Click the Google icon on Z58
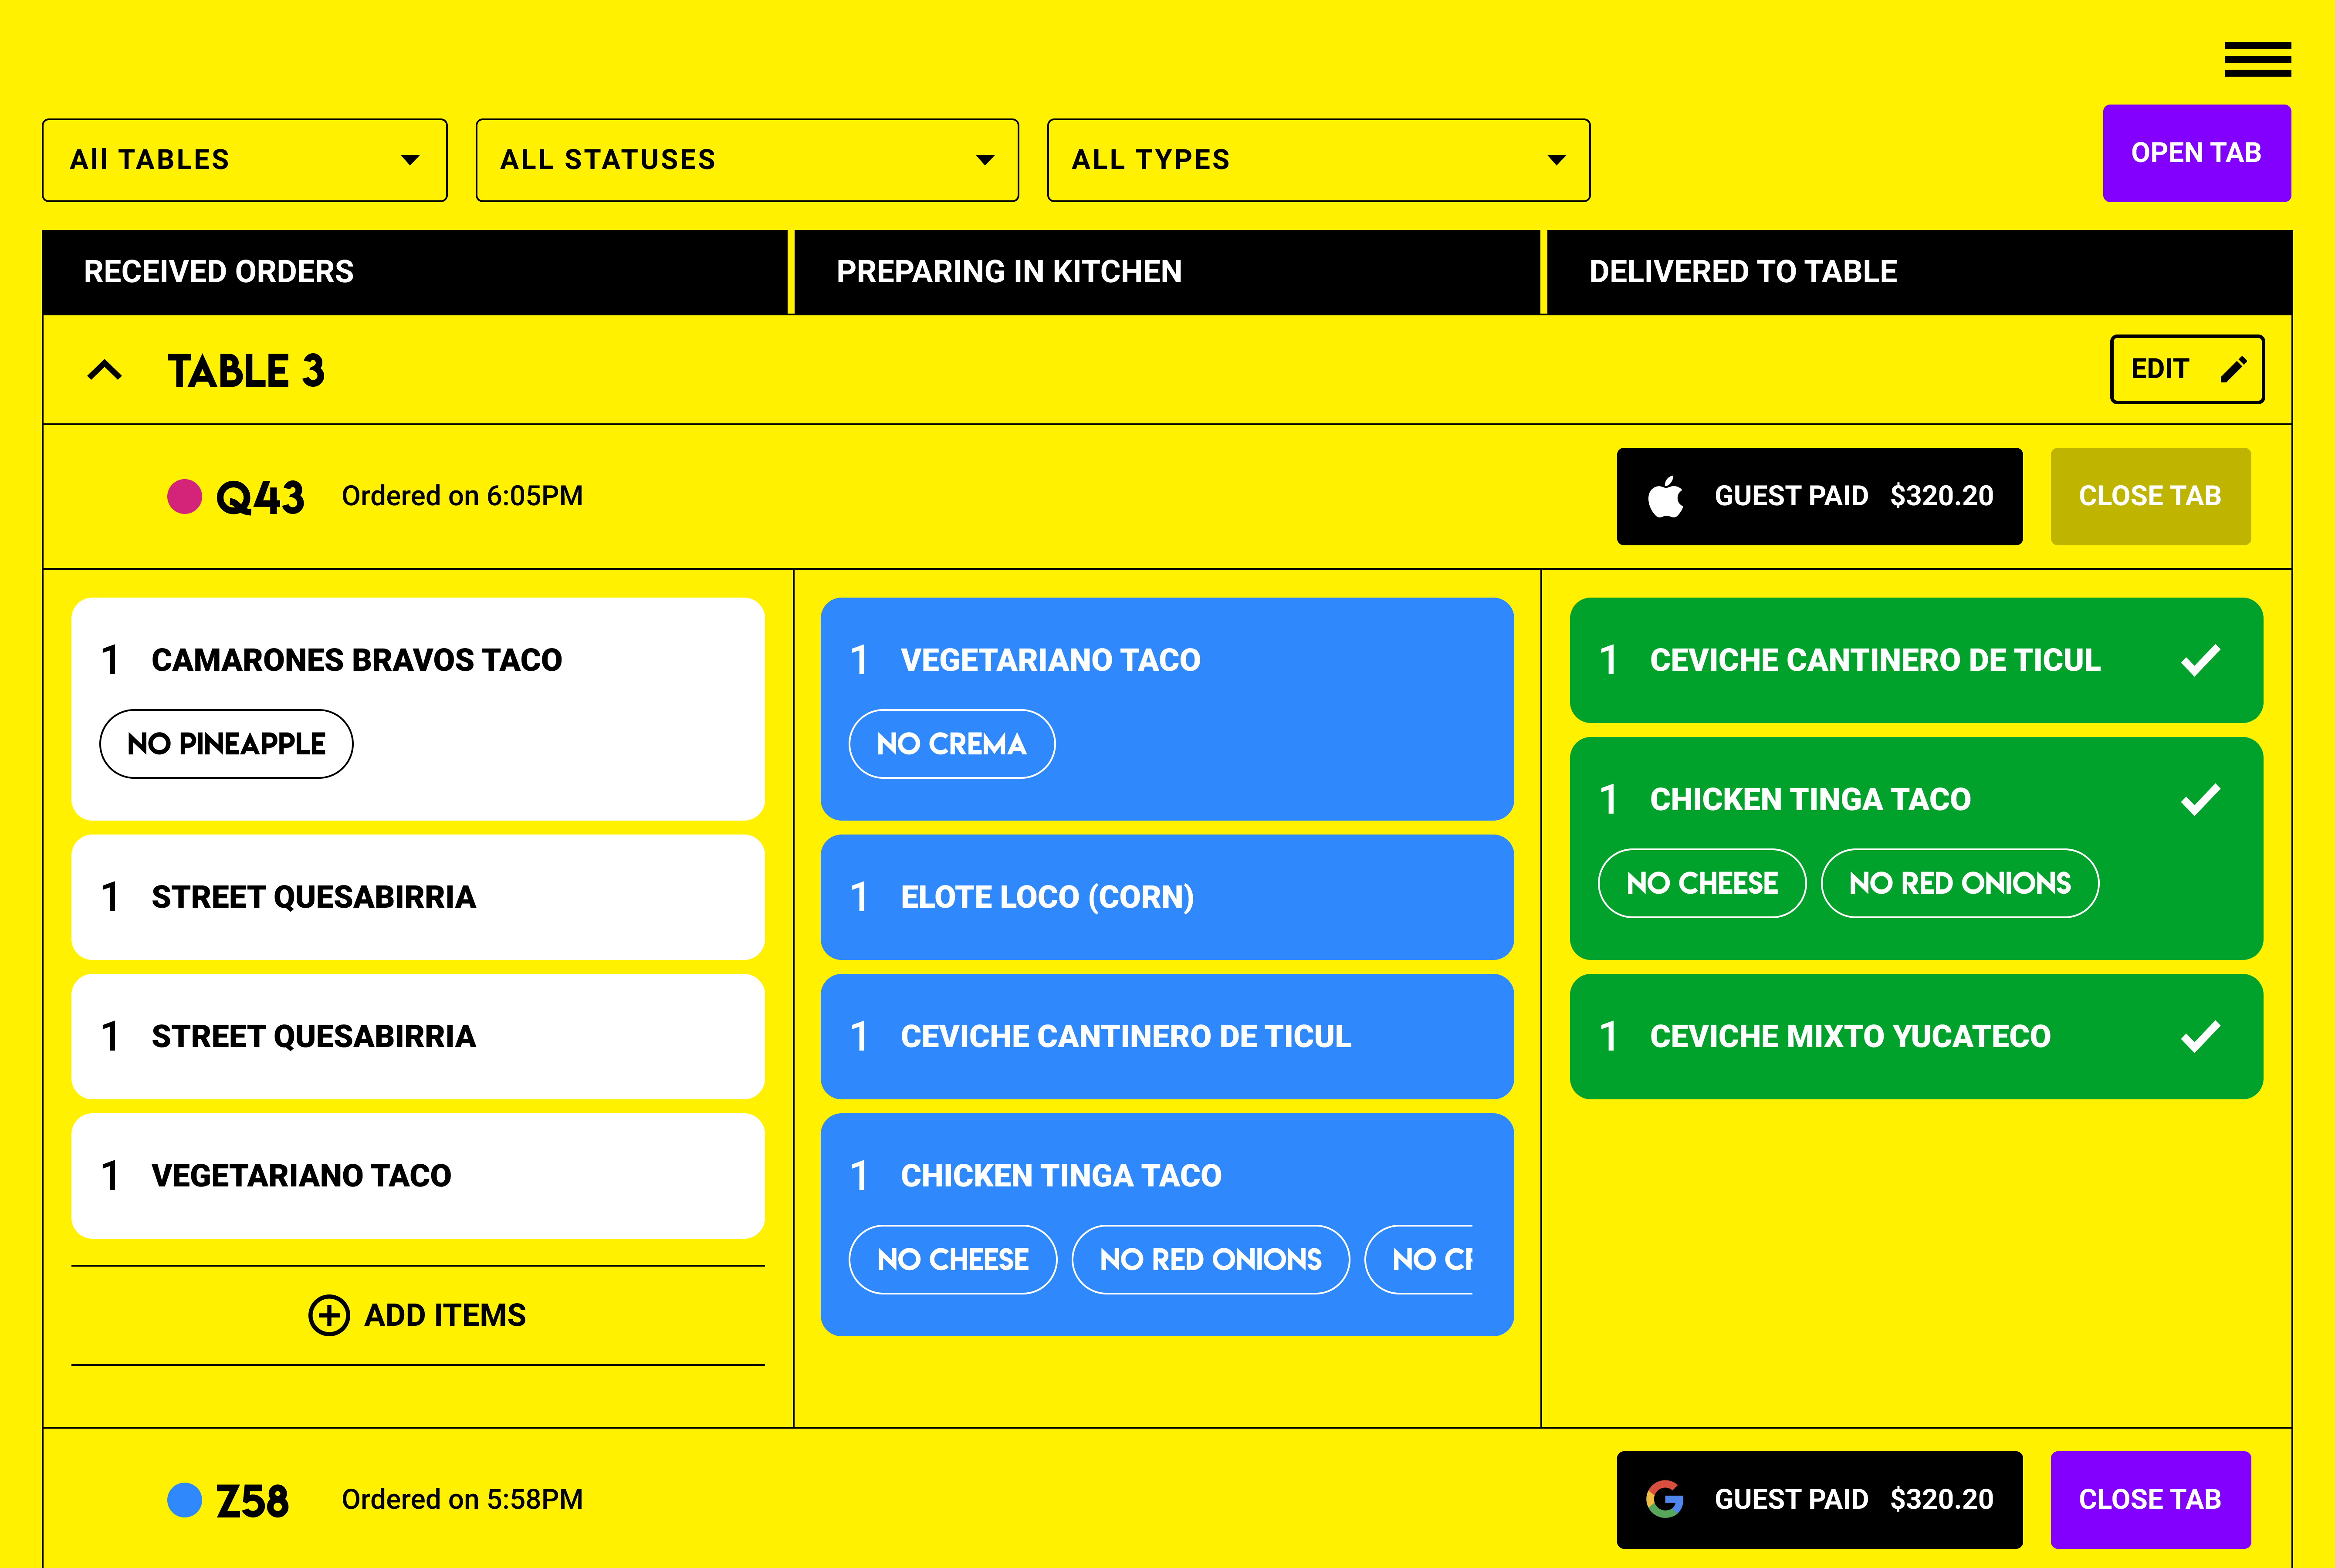The width and height of the screenshot is (2335, 1568). pyautogui.click(x=1665, y=1499)
